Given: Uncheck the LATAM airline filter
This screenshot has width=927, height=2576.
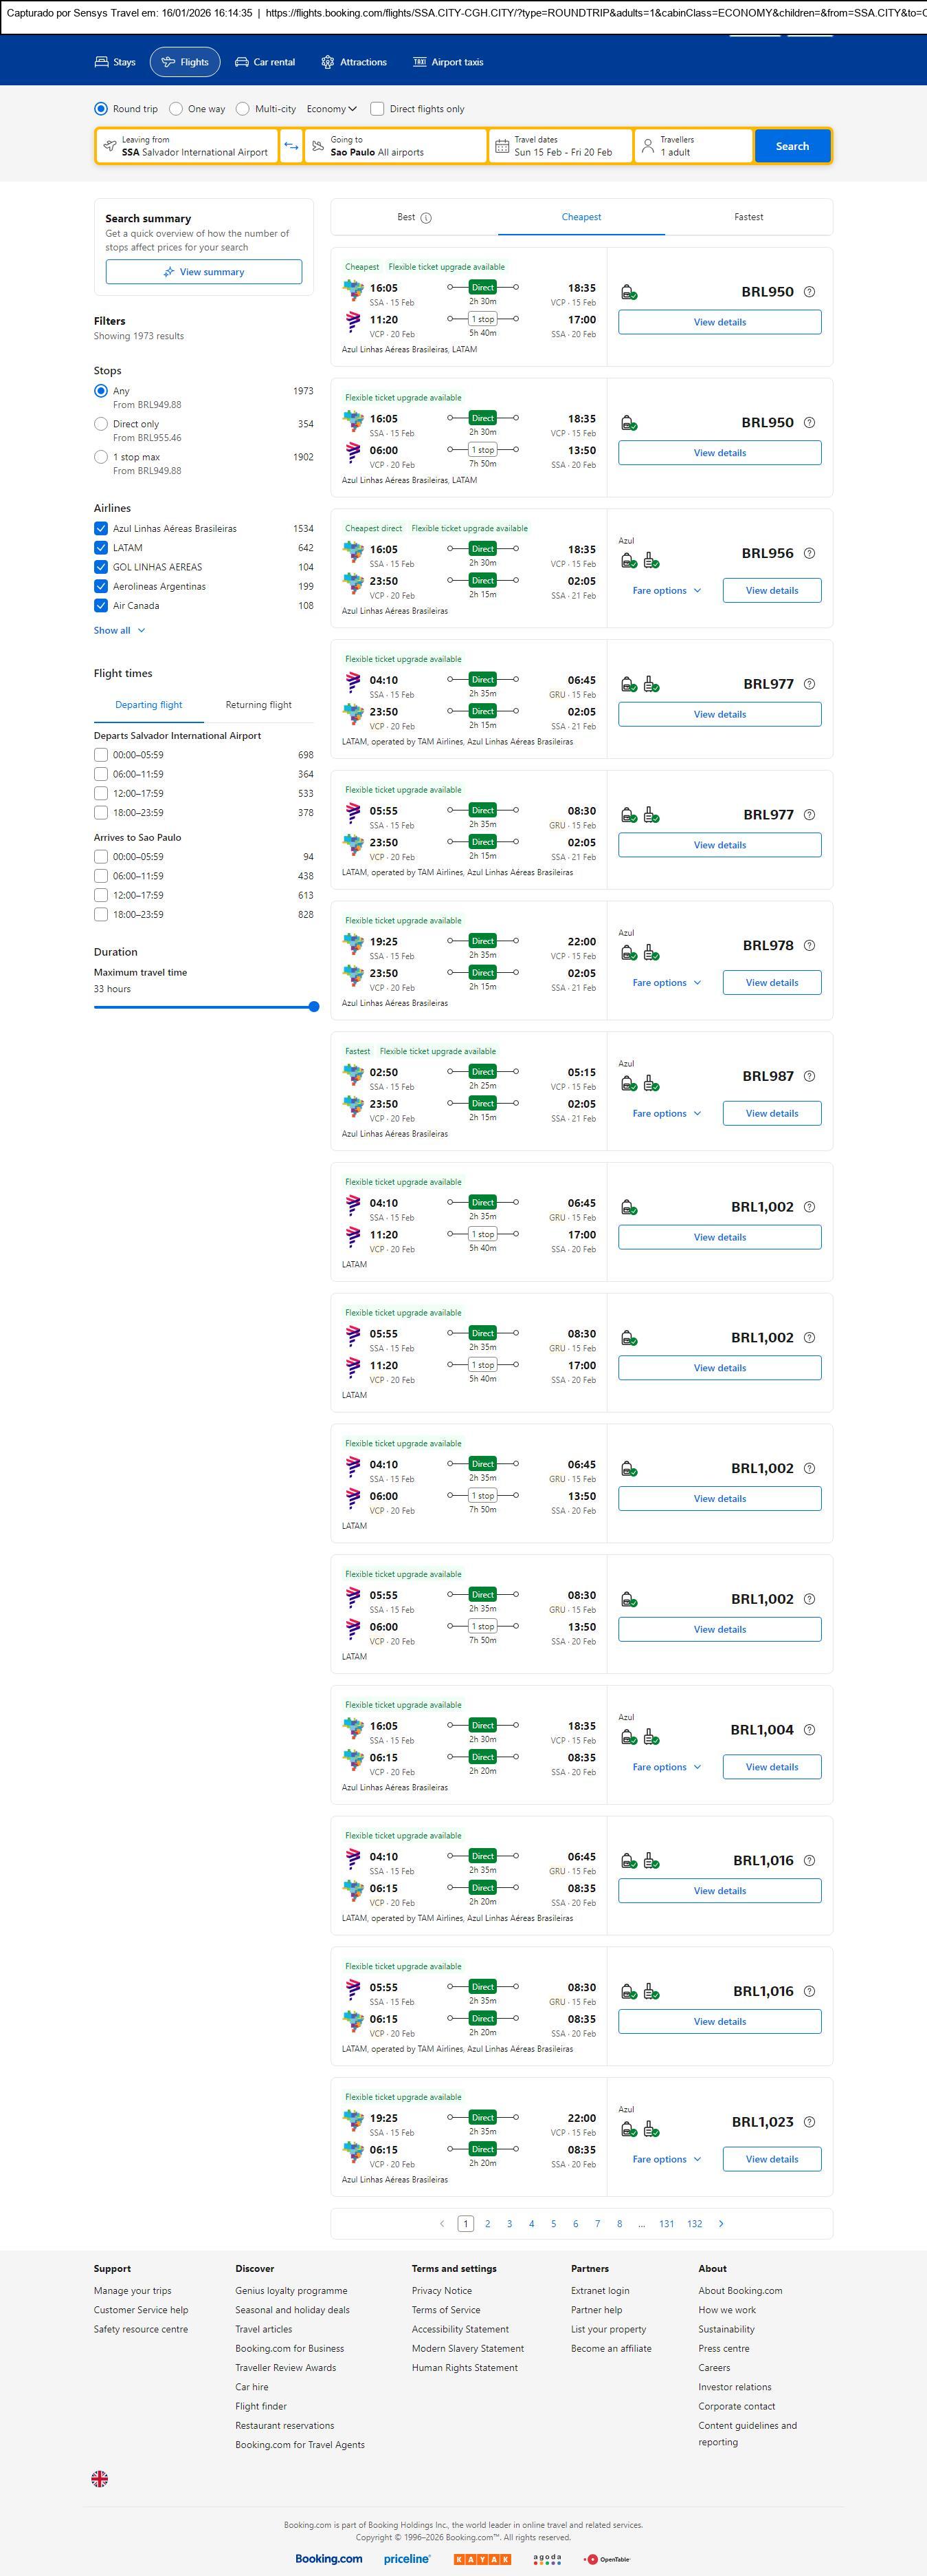Looking at the screenshot, I should [x=101, y=548].
